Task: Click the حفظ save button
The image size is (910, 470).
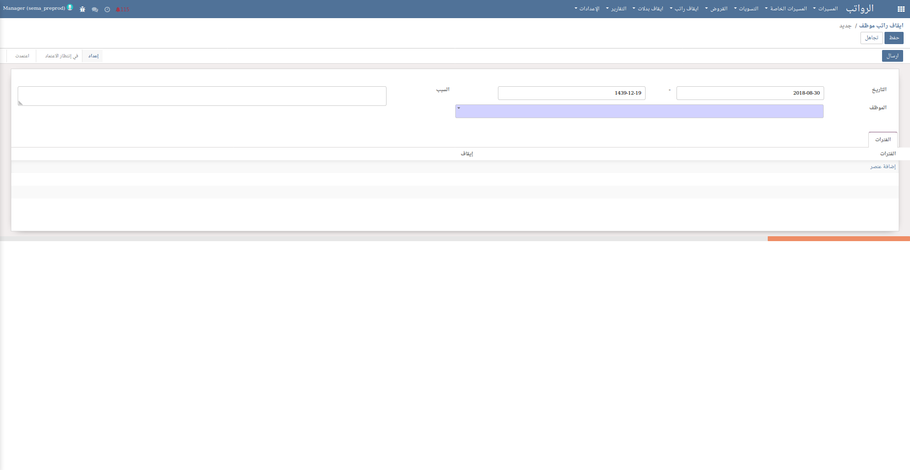Action: tap(894, 38)
